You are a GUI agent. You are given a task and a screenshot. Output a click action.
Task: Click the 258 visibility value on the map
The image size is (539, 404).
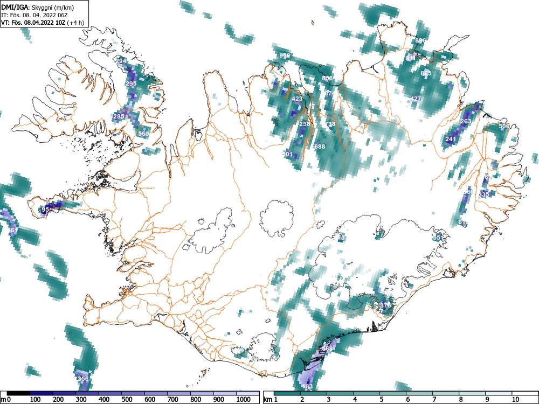click(x=305, y=124)
